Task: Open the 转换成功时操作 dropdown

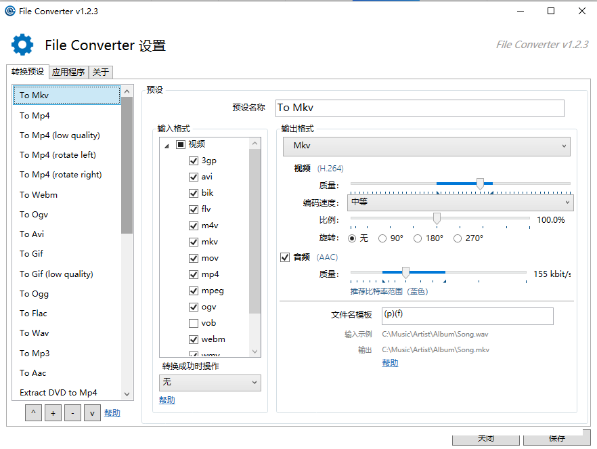Action: (x=210, y=383)
